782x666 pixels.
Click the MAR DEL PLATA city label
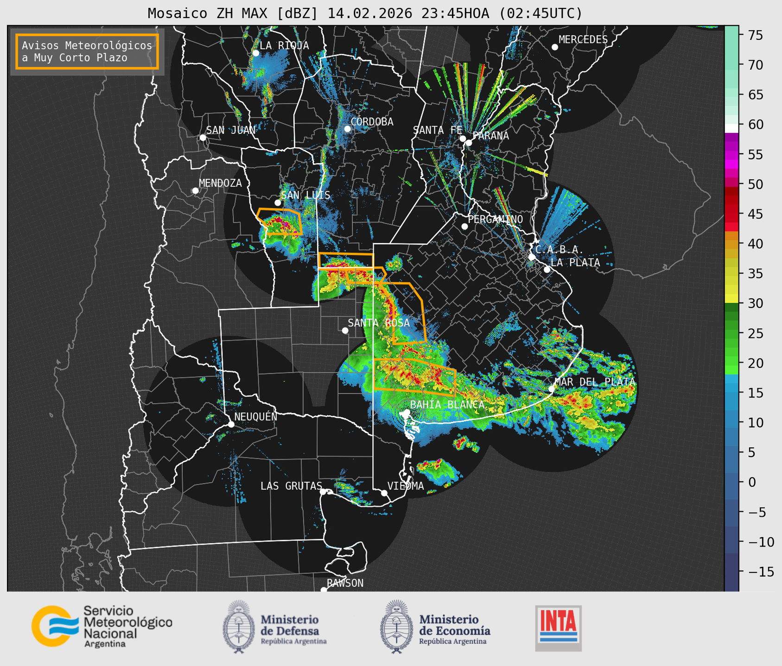(x=595, y=382)
